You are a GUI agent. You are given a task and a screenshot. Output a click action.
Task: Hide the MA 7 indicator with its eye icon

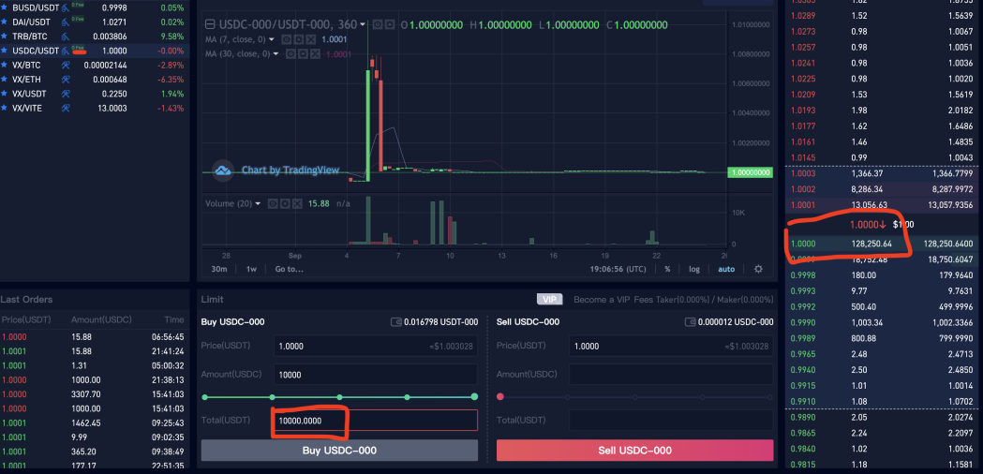click(x=286, y=38)
